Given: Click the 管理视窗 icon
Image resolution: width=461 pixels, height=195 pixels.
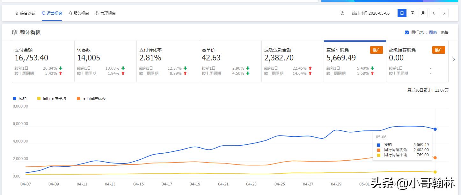Looking at the screenshot, I should 97,13.
